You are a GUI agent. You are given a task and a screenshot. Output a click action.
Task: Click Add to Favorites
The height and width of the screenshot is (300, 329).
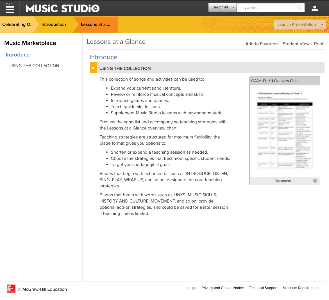tap(262, 44)
